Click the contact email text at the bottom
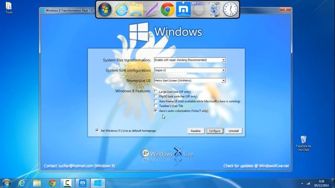Viewport: 335px width, 188px height. coord(80,166)
